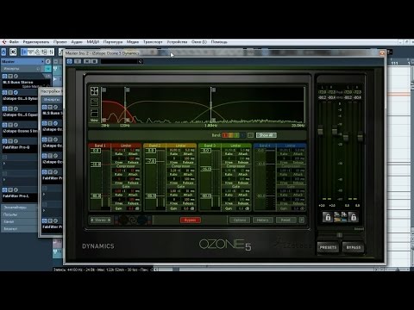Click the Band 2 header
This screenshot has height=310, width=414.
154,146
